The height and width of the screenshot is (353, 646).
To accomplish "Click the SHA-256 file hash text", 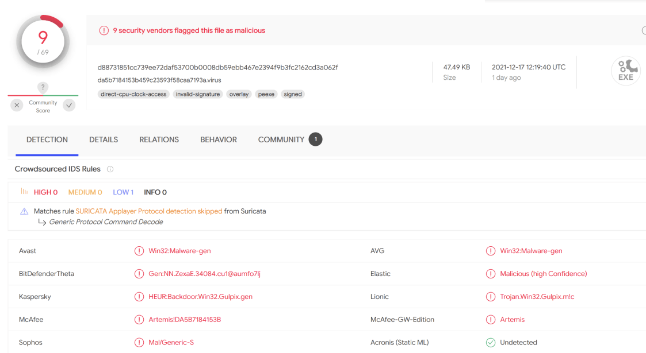I will tap(217, 67).
